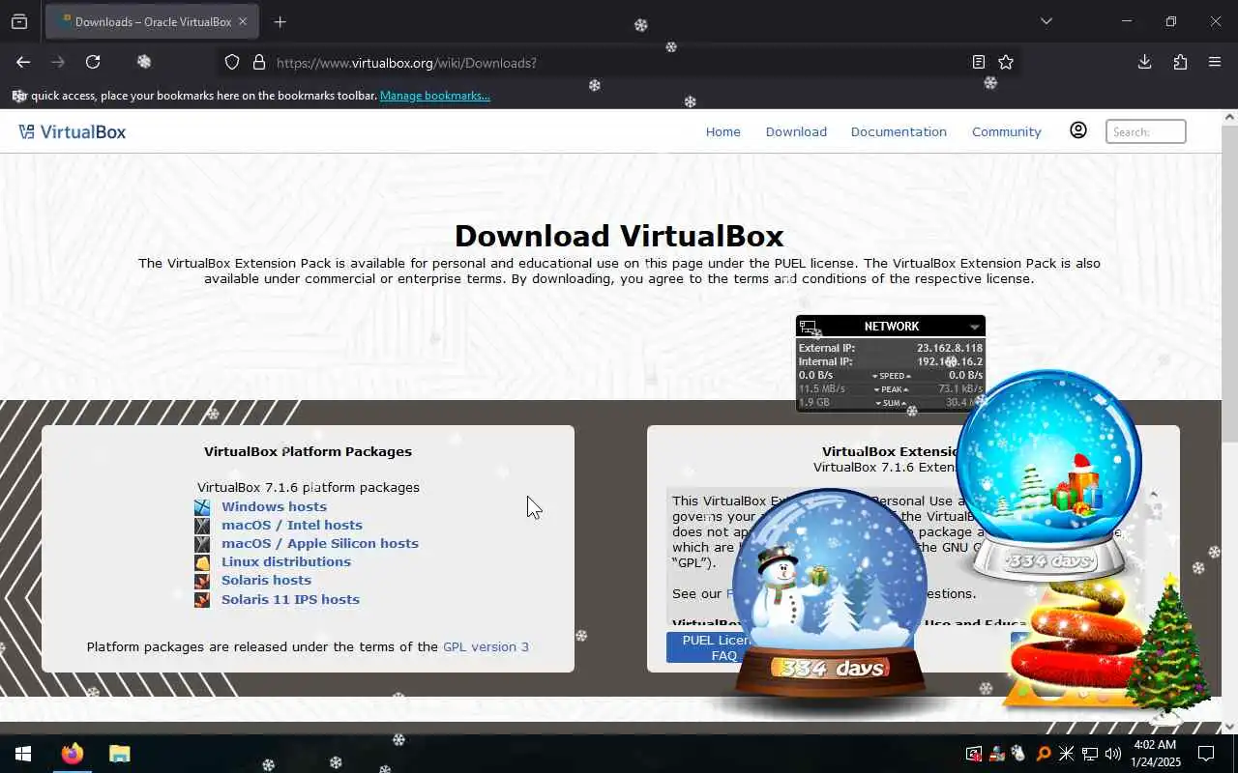Click the Solaris hosts package icon
Image resolution: width=1238 pixels, height=773 pixels.
click(202, 581)
